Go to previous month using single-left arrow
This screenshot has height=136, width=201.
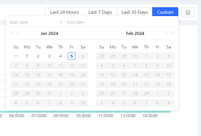pyautogui.click(x=18, y=33)
